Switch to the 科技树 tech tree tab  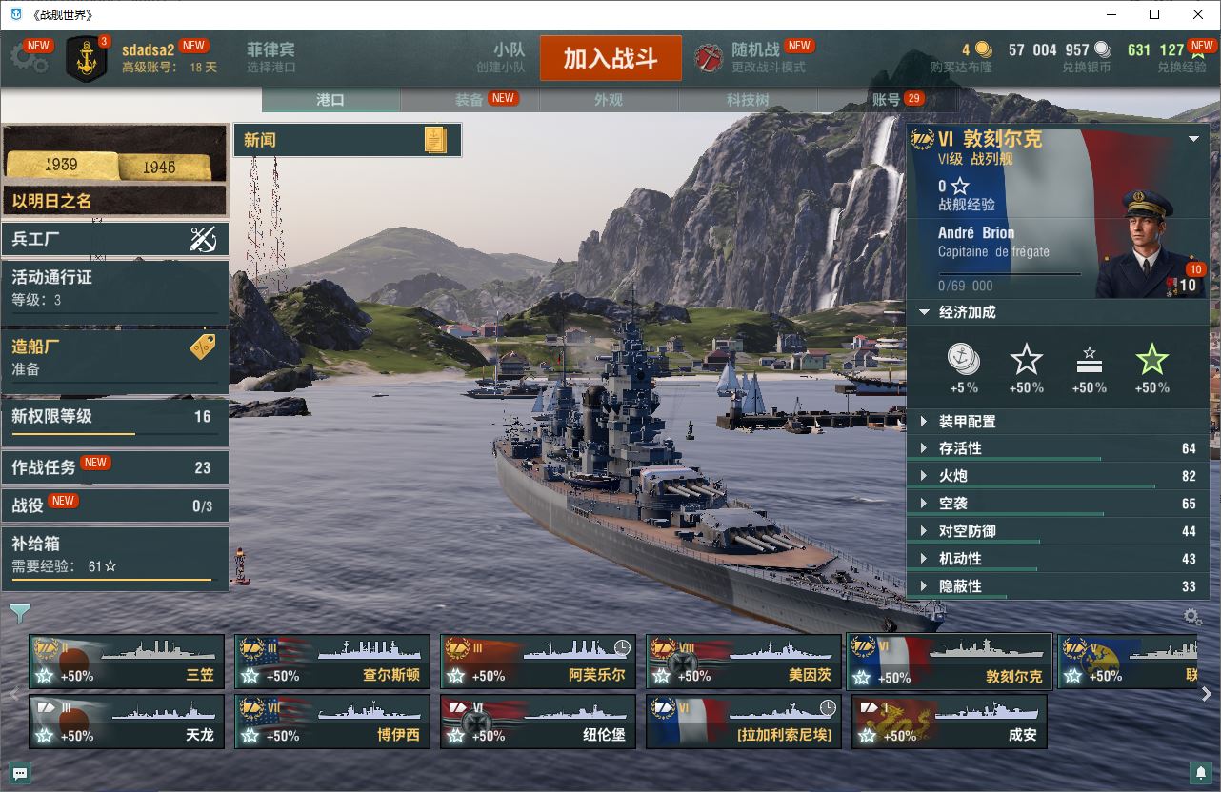(748, 99)
